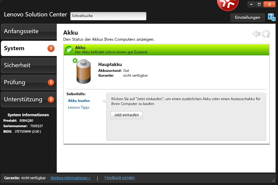Image resolution: width=278 pixels, height=185 pixels.
Task: Open the Prüfung tab
Action: coord(29,82)
